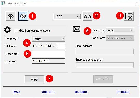Expand the Send logs dropdown set to never
140x98 pixels.
tap(120, 30)
